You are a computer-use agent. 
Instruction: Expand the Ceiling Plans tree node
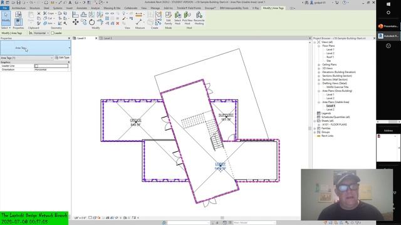319,65
